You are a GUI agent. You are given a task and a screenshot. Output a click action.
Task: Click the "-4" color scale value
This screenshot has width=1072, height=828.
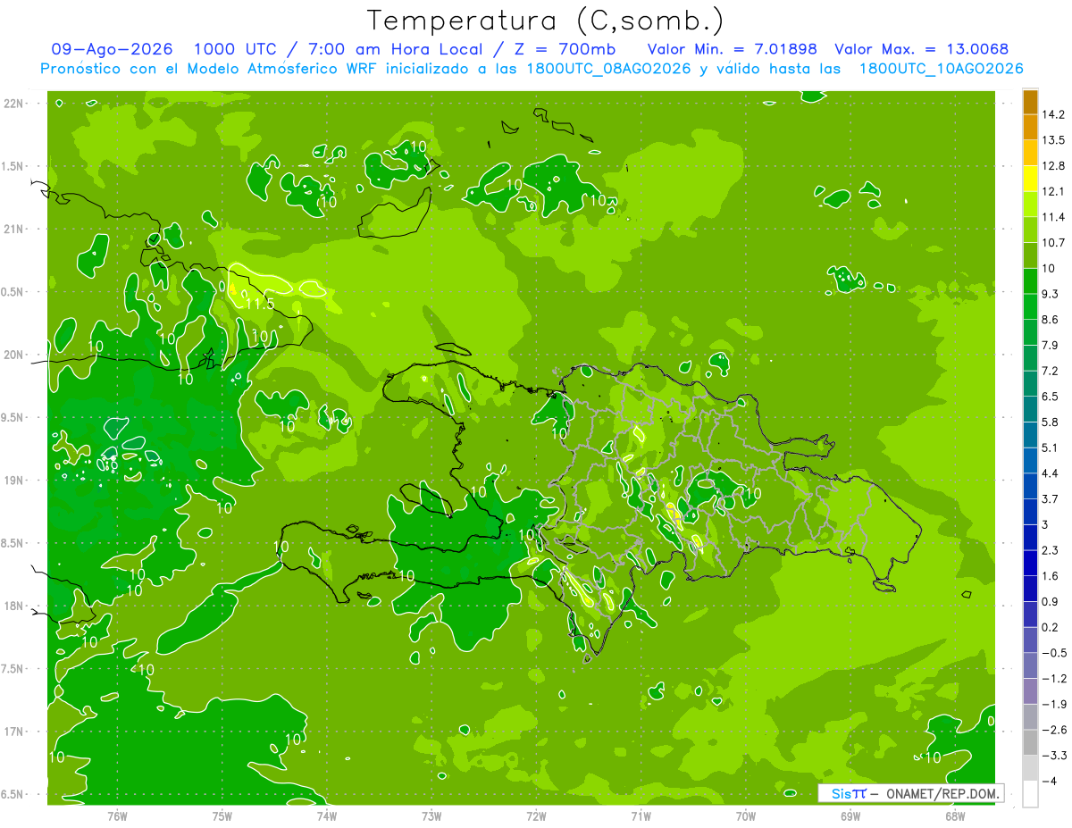(x=1051, y=781)
